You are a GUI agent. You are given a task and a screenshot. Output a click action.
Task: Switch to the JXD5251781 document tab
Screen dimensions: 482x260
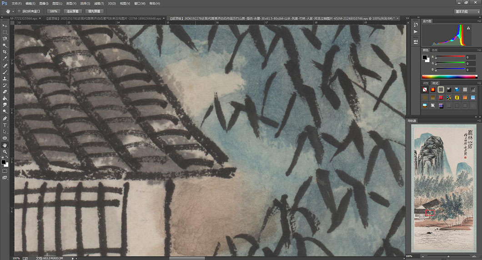104,19
